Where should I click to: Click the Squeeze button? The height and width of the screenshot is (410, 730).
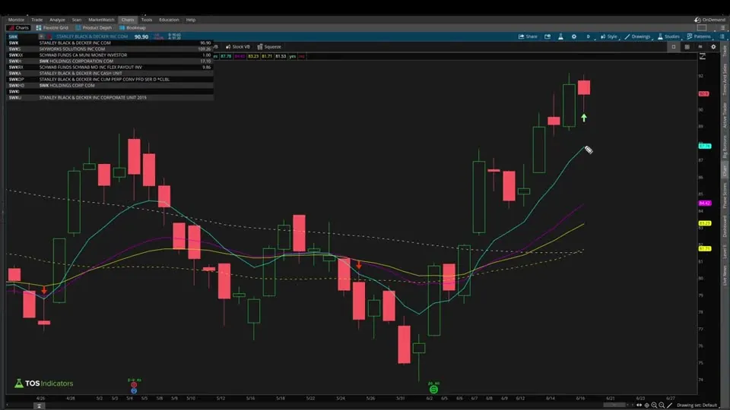pyautogui.click(x=269, y=47)
